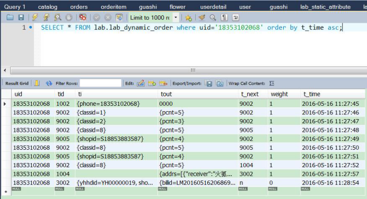This screenshot has height=199, width=367.
Task: Select the cell {classid=2}
Action: pyautogui.click(x=117, y=121)
